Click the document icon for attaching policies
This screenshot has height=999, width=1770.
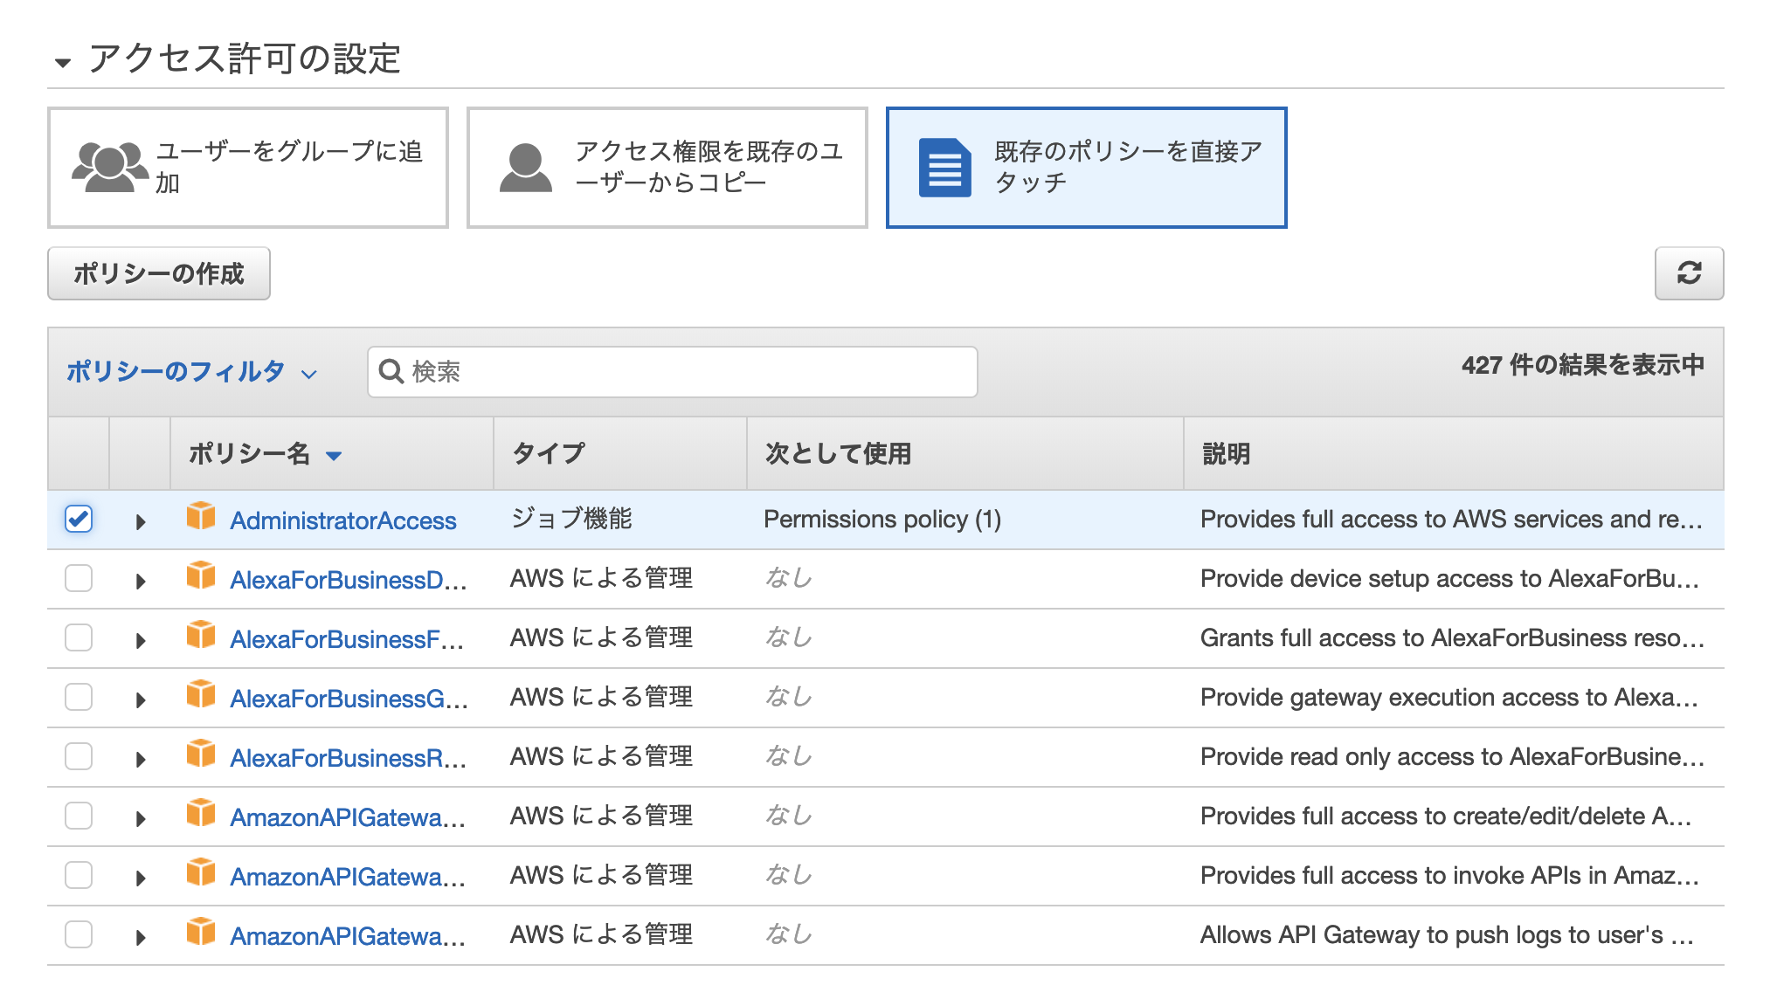click(944, 168)
